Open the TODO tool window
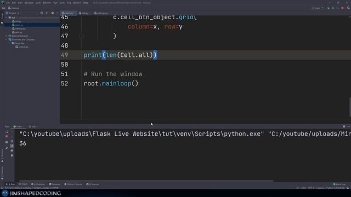The width and height of the screenshot is (351, 197). [23, 184]
